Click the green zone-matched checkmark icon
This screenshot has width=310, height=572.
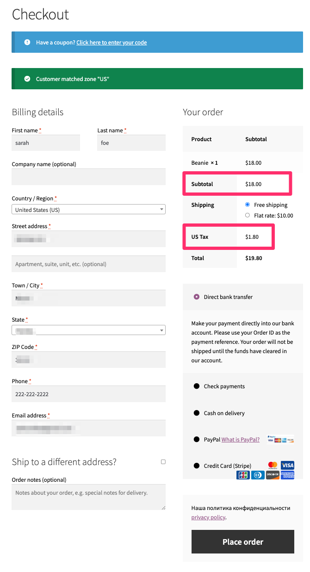point(26,79)
